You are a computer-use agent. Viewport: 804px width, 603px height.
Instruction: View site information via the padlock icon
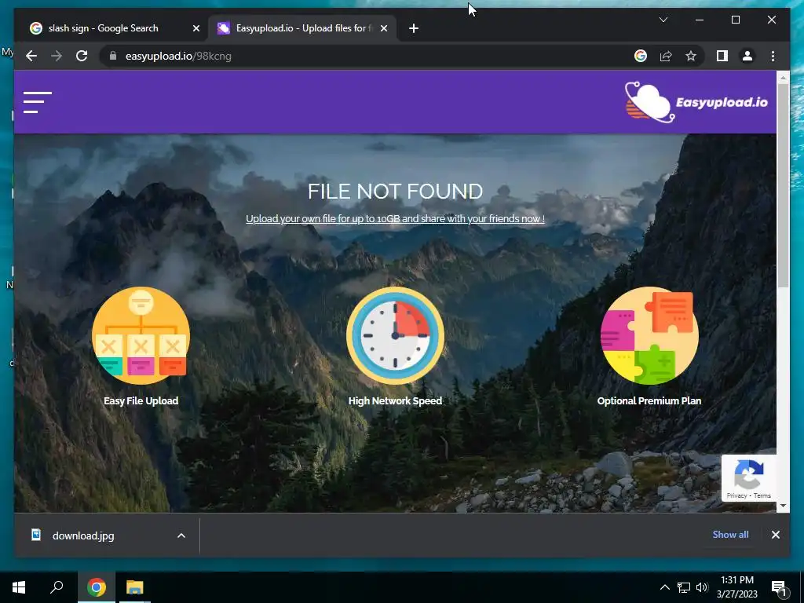(113, 56)
